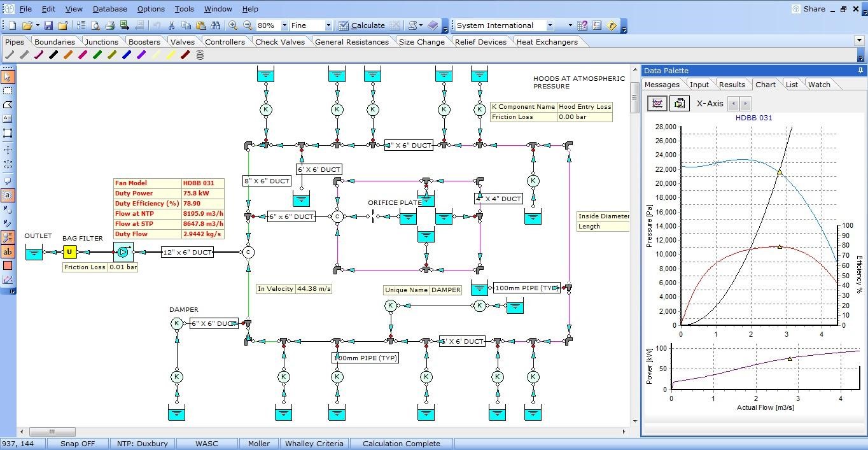Copy the chart using the copy-chart icon
Viewport: 868px width, 450px height.
[679, 103]
